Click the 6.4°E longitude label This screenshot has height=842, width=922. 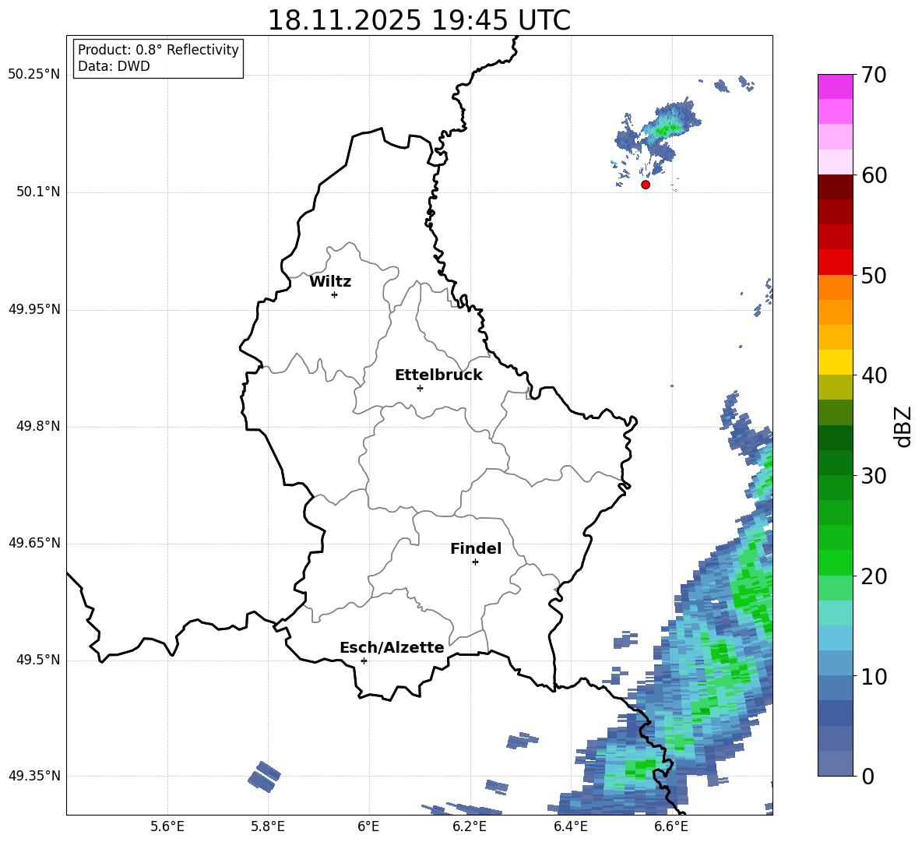[x=570, y=826]
